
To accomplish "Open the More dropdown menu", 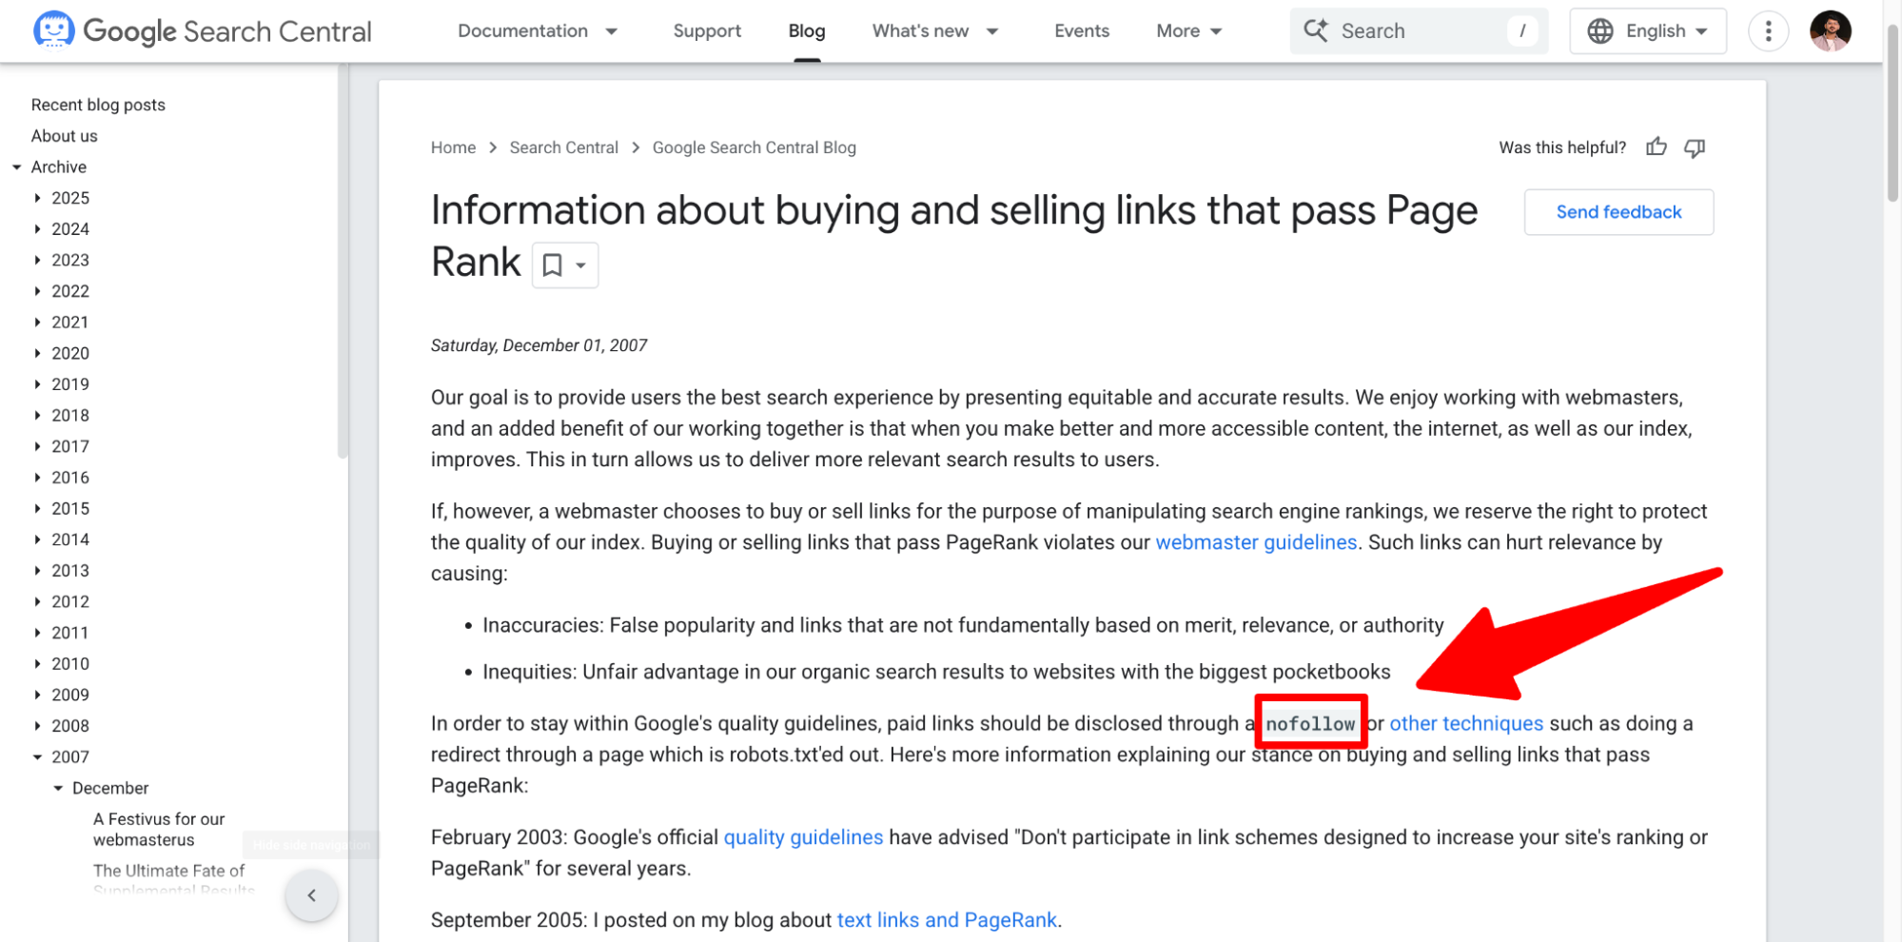I will tap(1189, 31).
